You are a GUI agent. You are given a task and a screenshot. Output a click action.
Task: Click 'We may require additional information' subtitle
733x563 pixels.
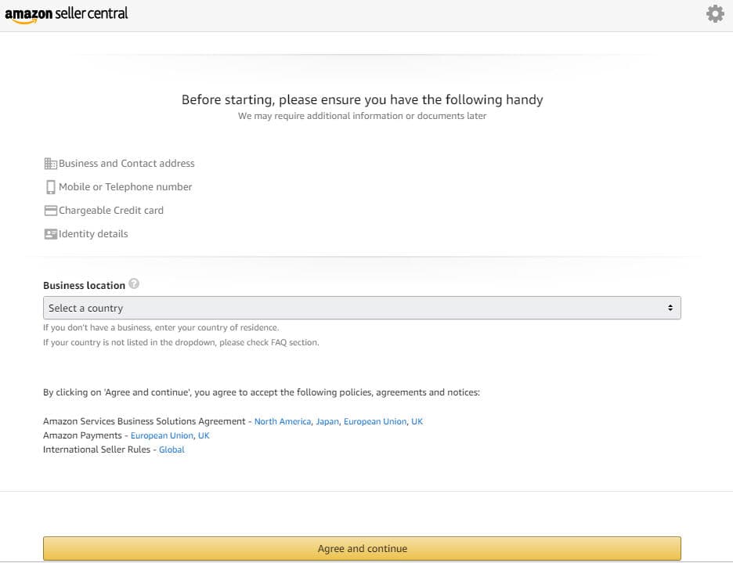(x=363, y=116)
